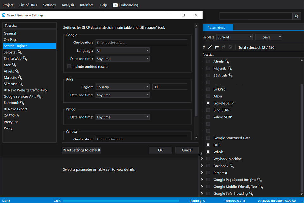Image resolution: width=304 pixels, height=203 pixels.
Task: Click the eraser clear icon in Parameters toolbar
Action: 204,47
